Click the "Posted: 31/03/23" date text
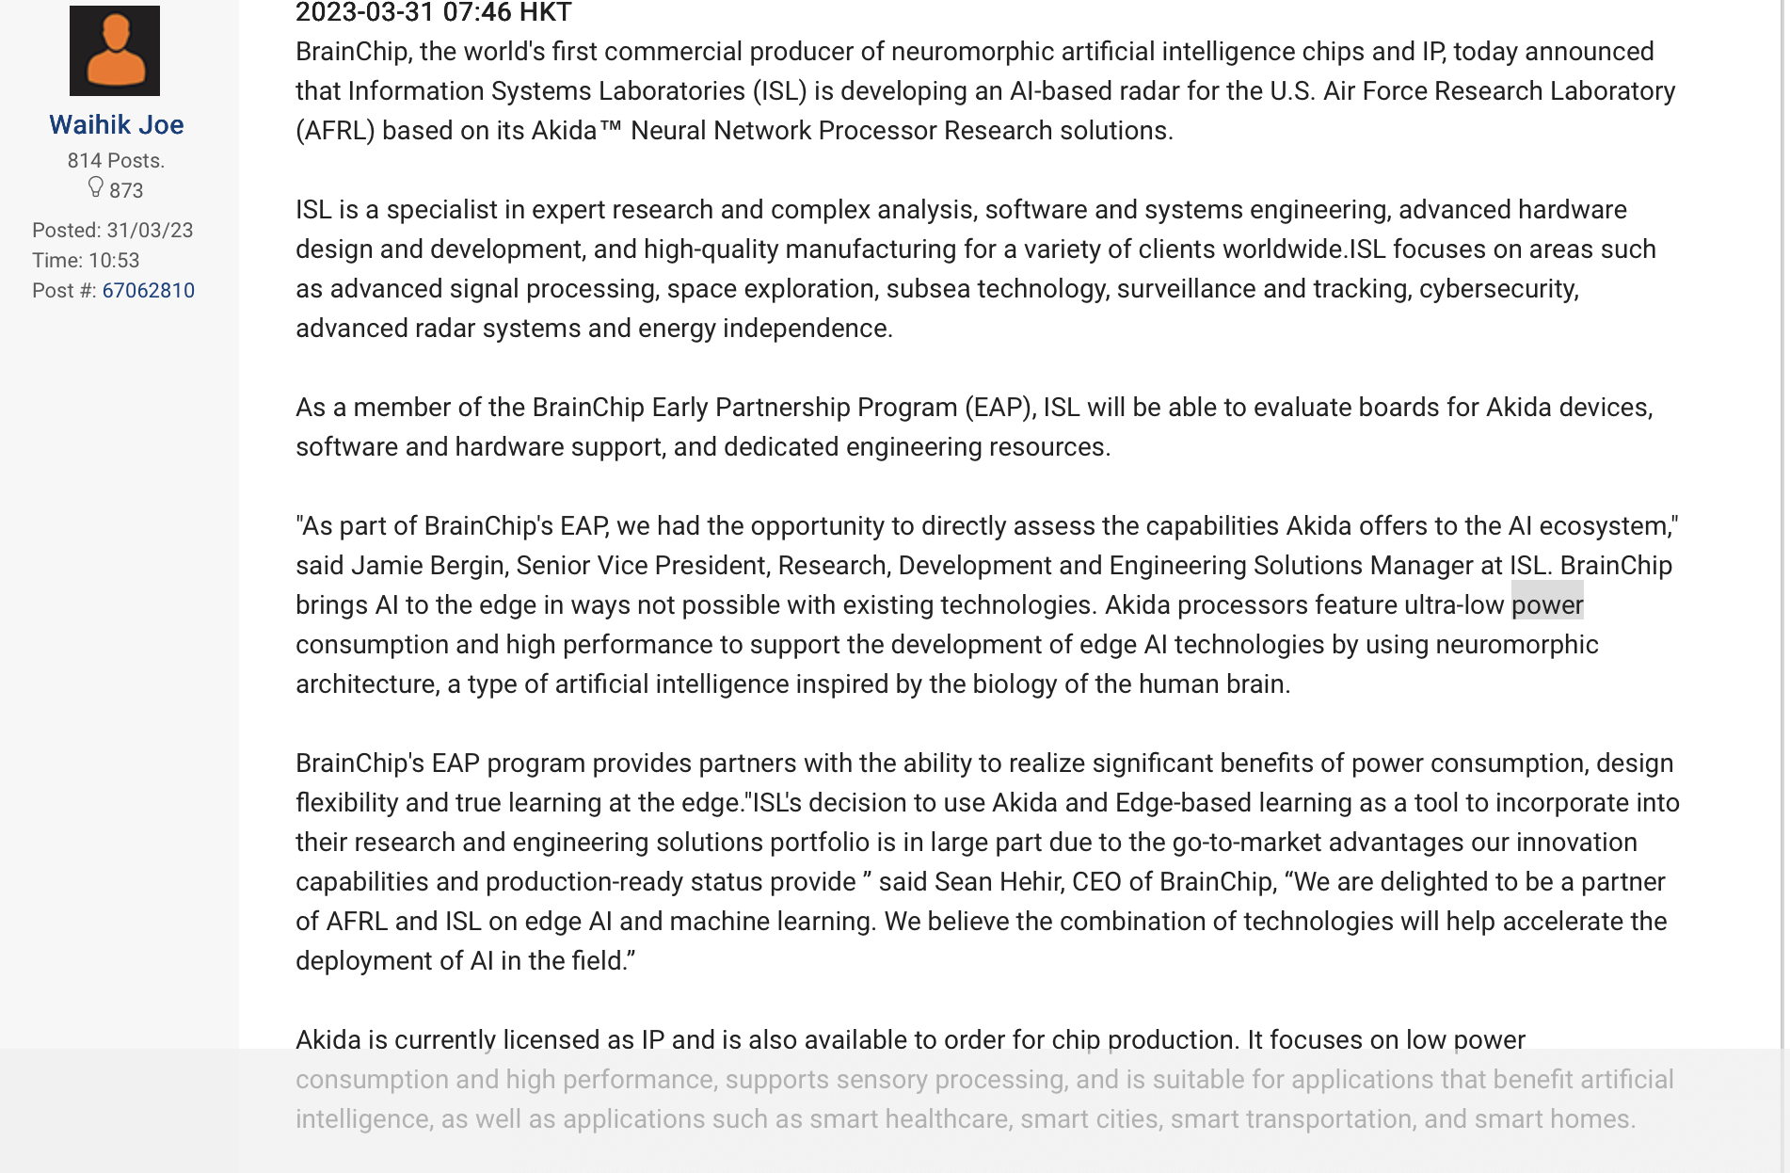The width and height of the screenshot is (1790, 1173). pyautogui.click(x=113, y=230)
